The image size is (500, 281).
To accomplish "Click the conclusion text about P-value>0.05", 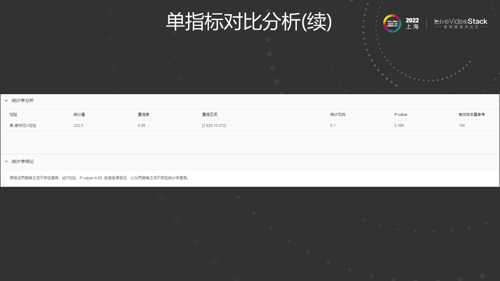I will pos(99,178).
